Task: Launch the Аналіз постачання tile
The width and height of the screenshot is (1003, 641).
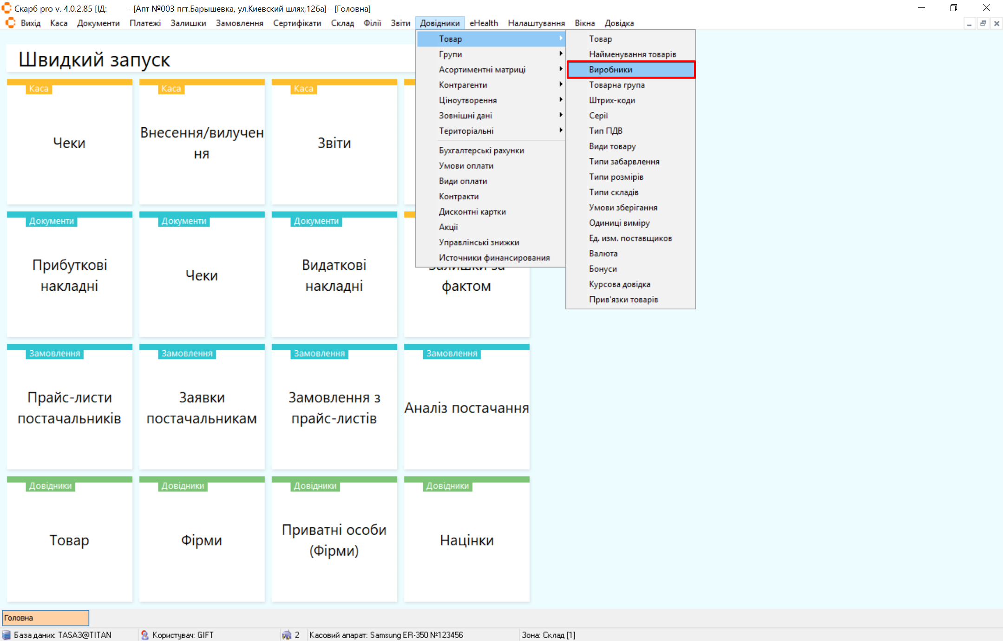Action: tap(466, 407)
